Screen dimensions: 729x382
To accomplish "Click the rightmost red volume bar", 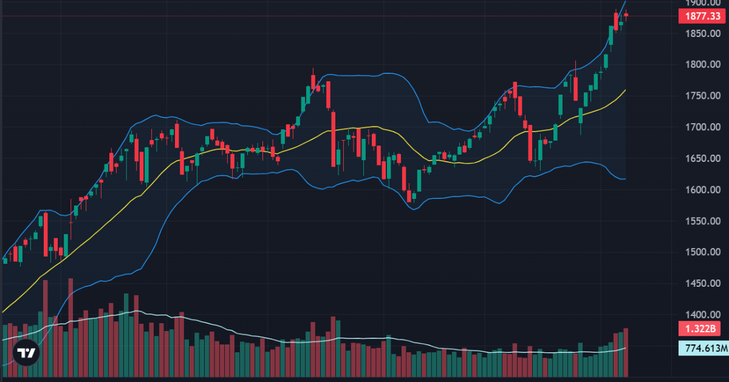I will (x=626, y=352).
